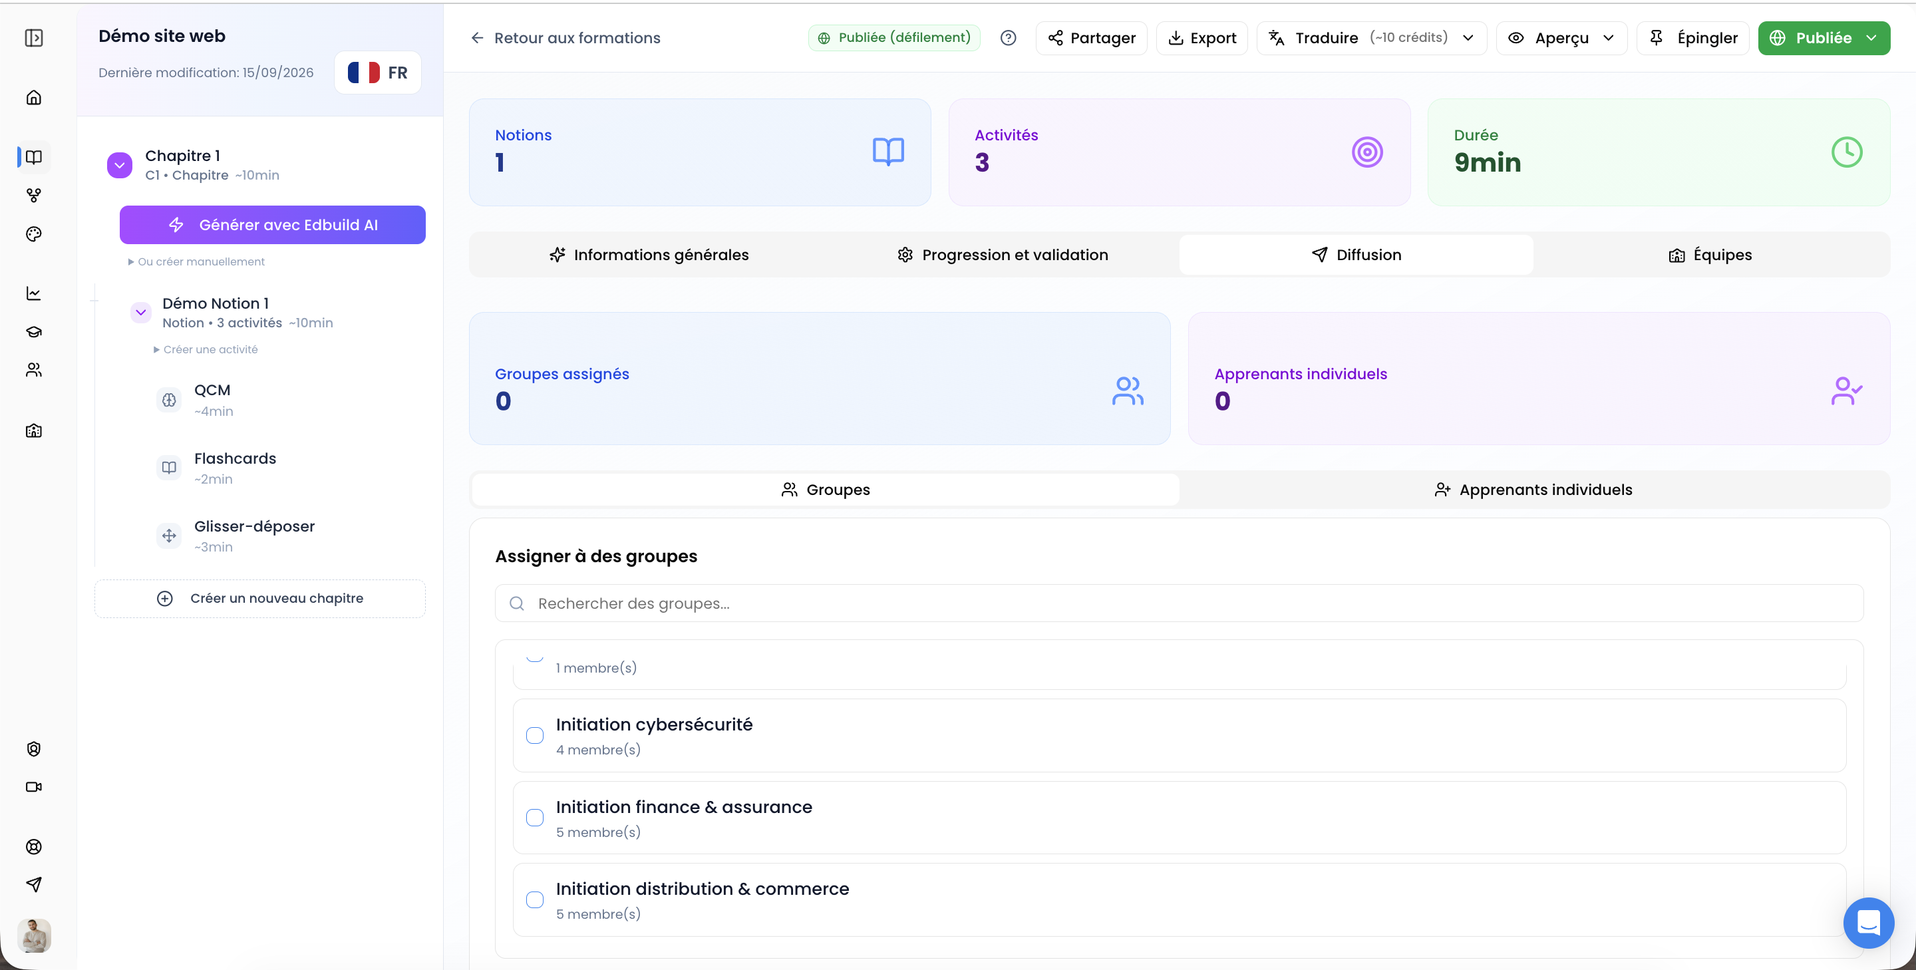Screen dimensions: 1916x970
Task: Open the lifebuoy support icon in the sidebar
Action: (x=34, y=846)
